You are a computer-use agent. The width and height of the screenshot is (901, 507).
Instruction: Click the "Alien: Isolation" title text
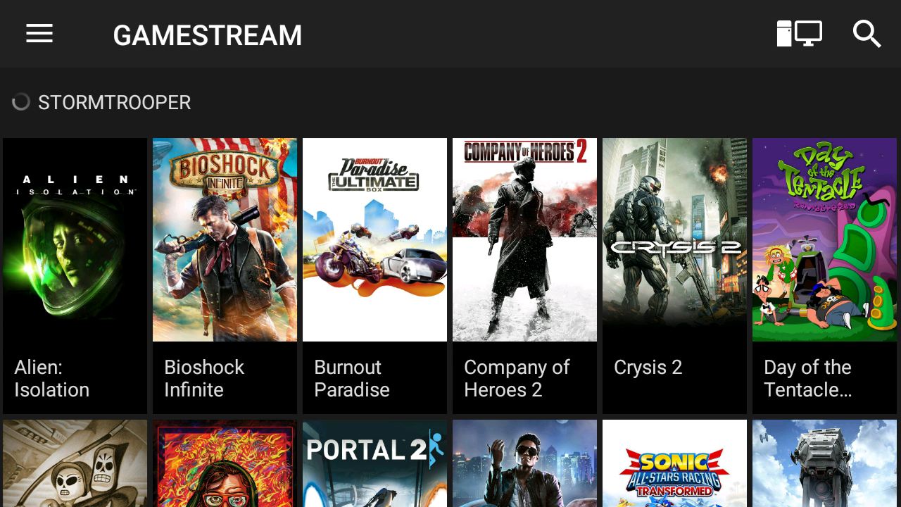coord(52,378)
